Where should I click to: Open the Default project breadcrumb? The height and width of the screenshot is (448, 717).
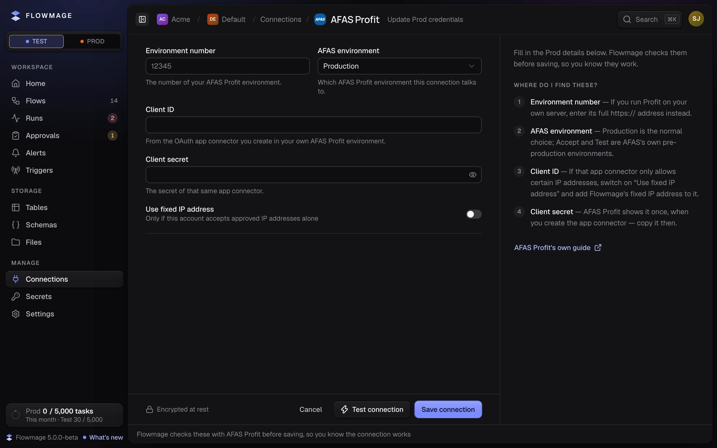pos(226,20)
